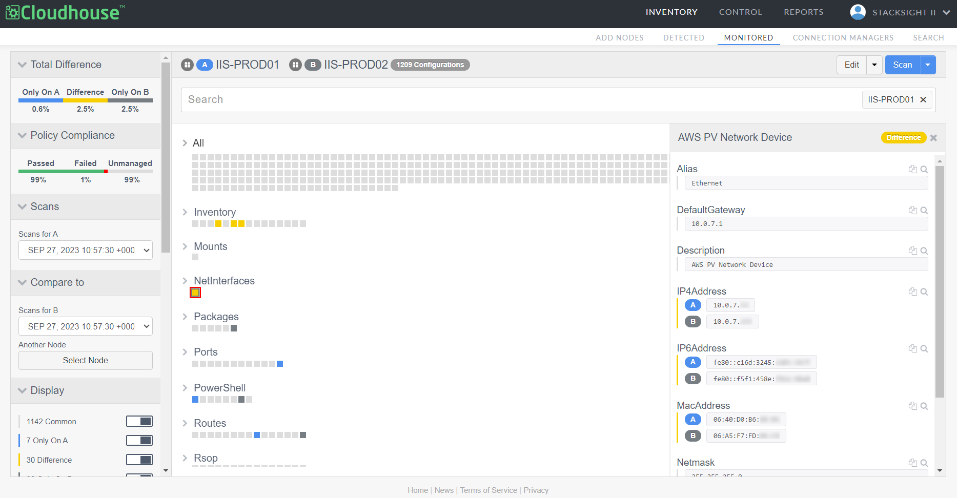Copy the DefaultGateway value
Screen dimensions: 957x498
(x=912, y=210)
